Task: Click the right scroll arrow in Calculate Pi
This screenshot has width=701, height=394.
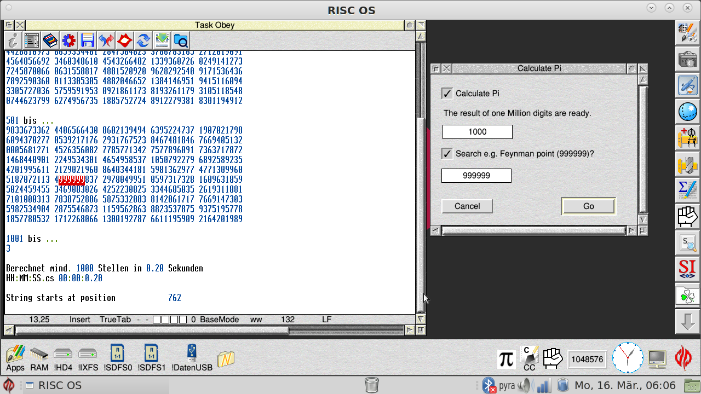Action: (631, 231)
